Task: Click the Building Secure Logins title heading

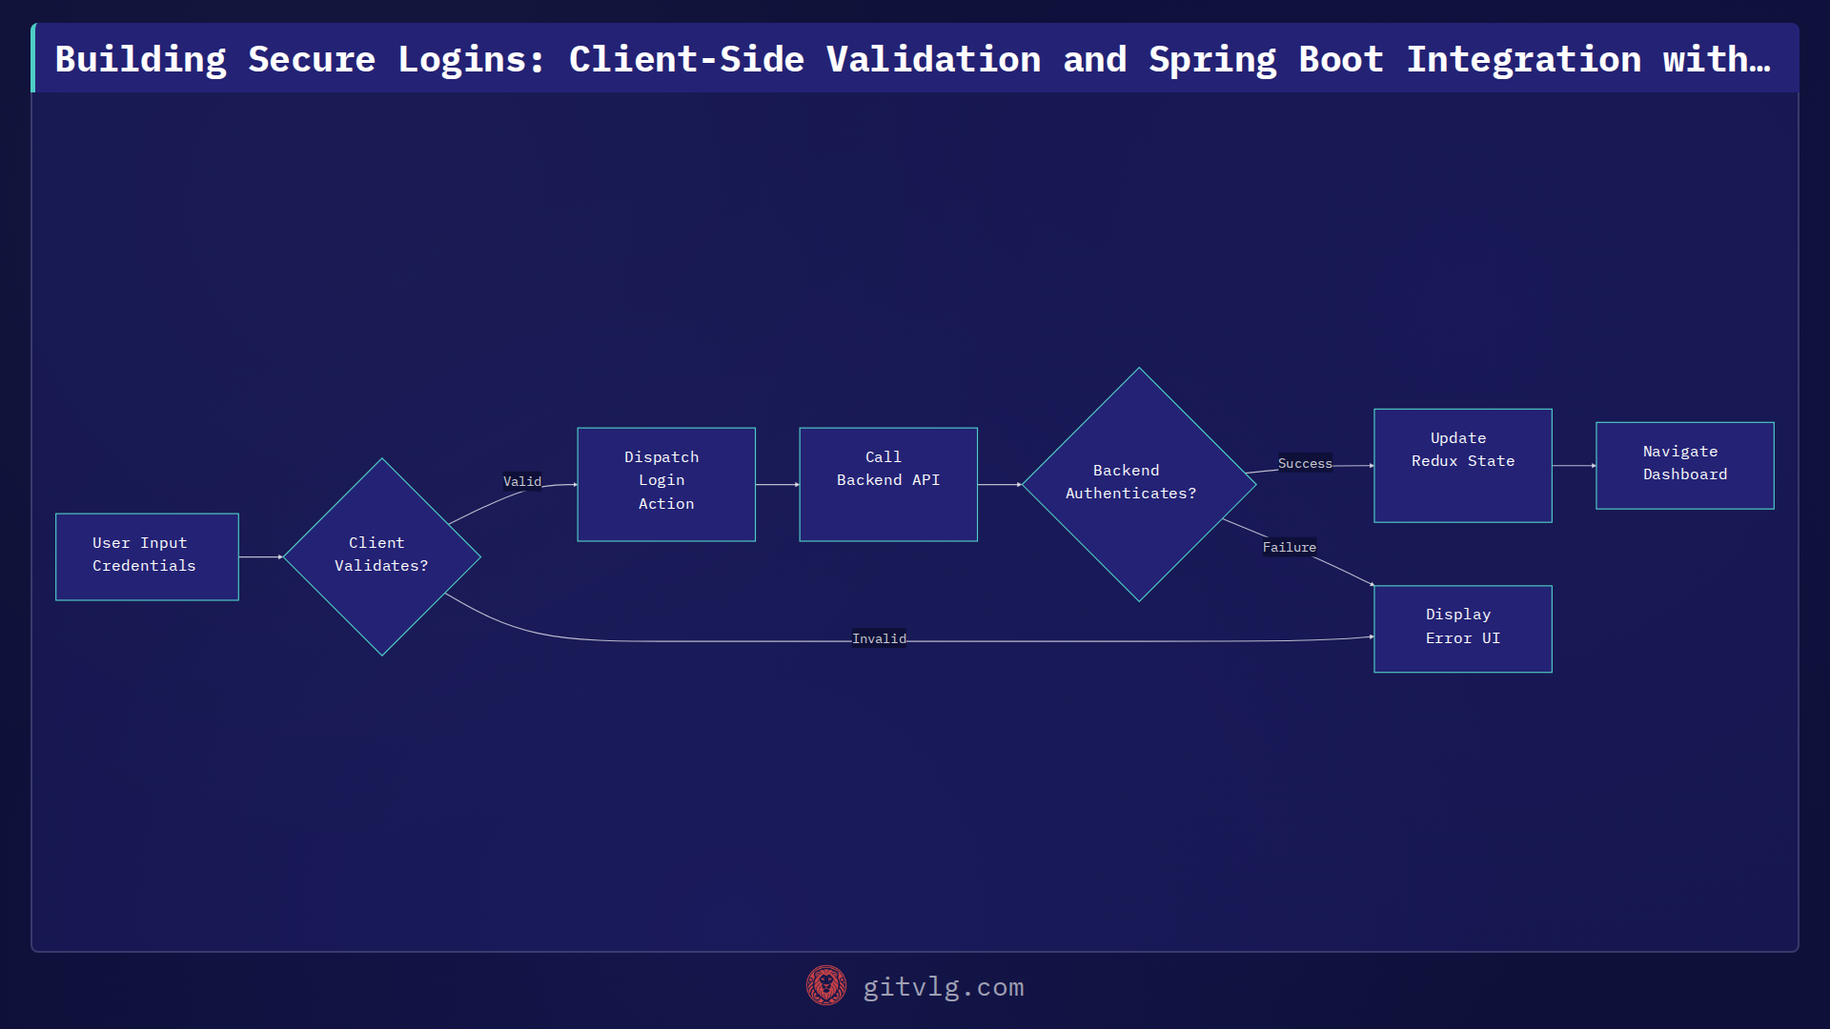Action: 912,59
